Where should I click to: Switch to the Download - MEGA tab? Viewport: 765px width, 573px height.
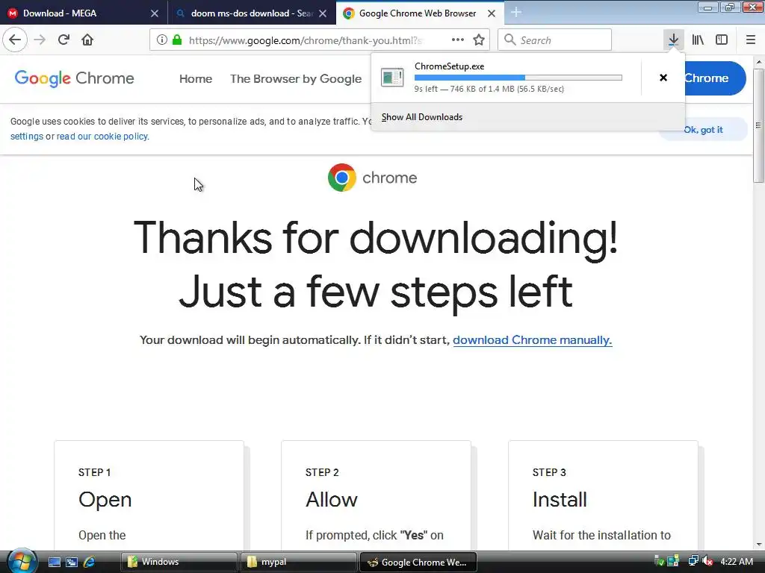[84, 13]
